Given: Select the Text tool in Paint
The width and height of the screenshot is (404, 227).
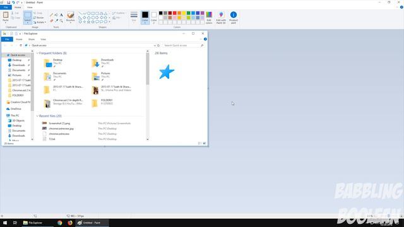Looking at the screenshot, I should point(61,15).
